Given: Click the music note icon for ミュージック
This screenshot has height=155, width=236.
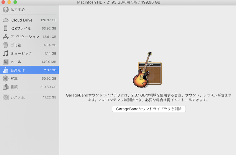Looking at the screenshot, I should (x=5, y=54).
